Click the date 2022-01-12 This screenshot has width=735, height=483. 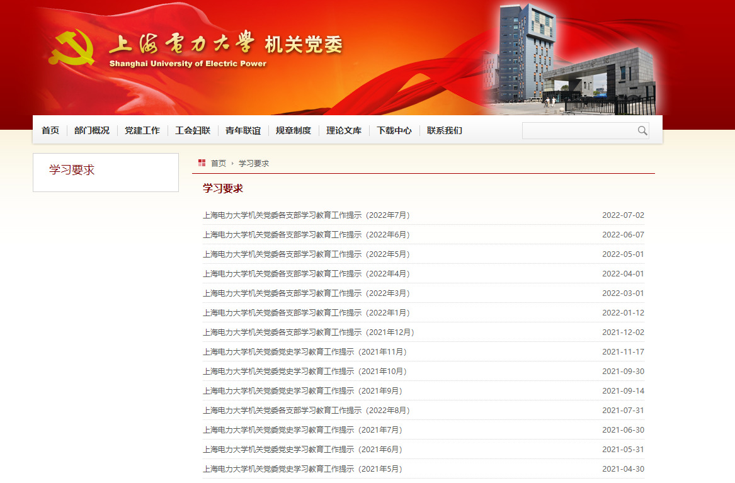tap(623, 313)
